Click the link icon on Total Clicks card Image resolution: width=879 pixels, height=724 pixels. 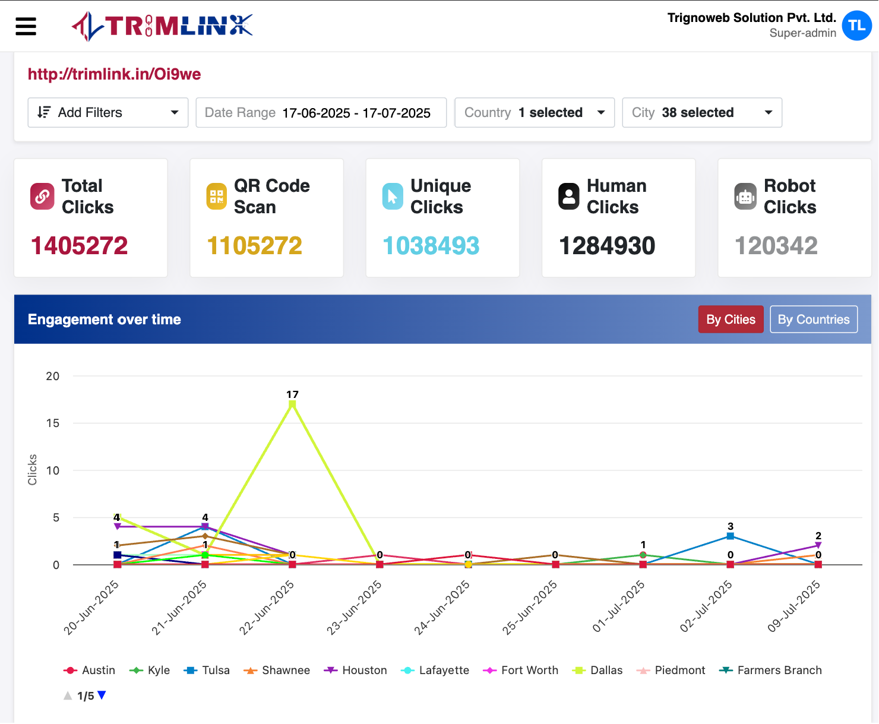[x=42, y=196]
